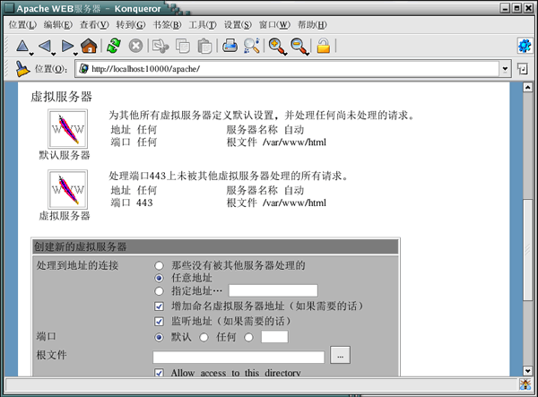Click the page scroll up arrow
The width and height of the screenshot is (538, 397).
point(527,87)
